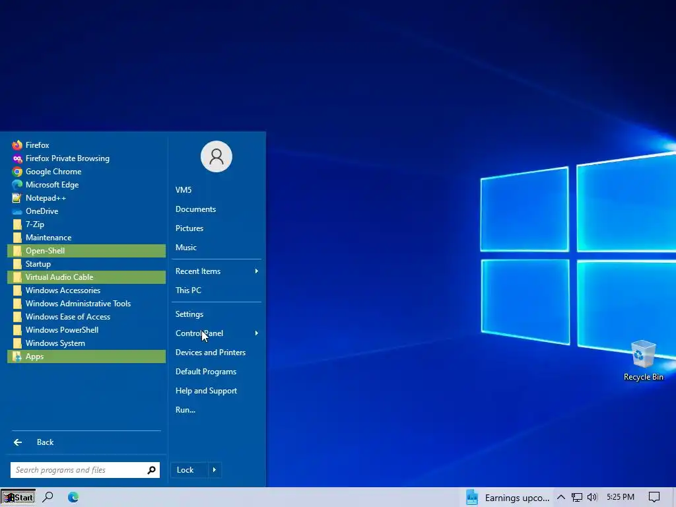
Task: Click the volume speaker tray icon
Action: (592, 498)
